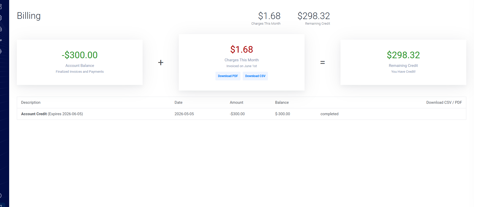This screenshot has width=477, height=207.
Task: Click the highlighted arrow icon at sidebar bottom
Action: (2, 205)
